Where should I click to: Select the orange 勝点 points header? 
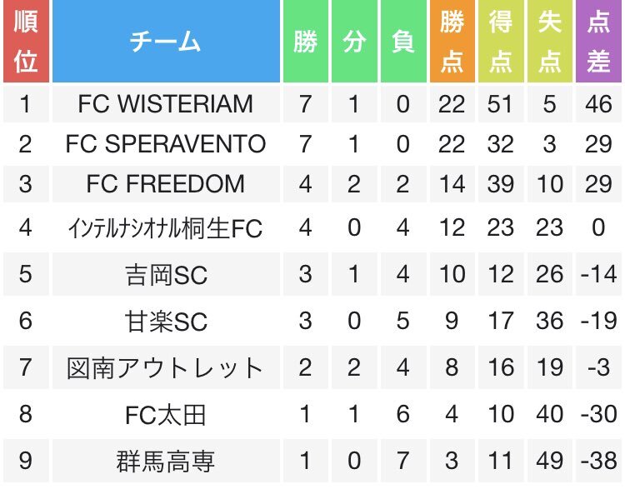click(x=452, y=42)
